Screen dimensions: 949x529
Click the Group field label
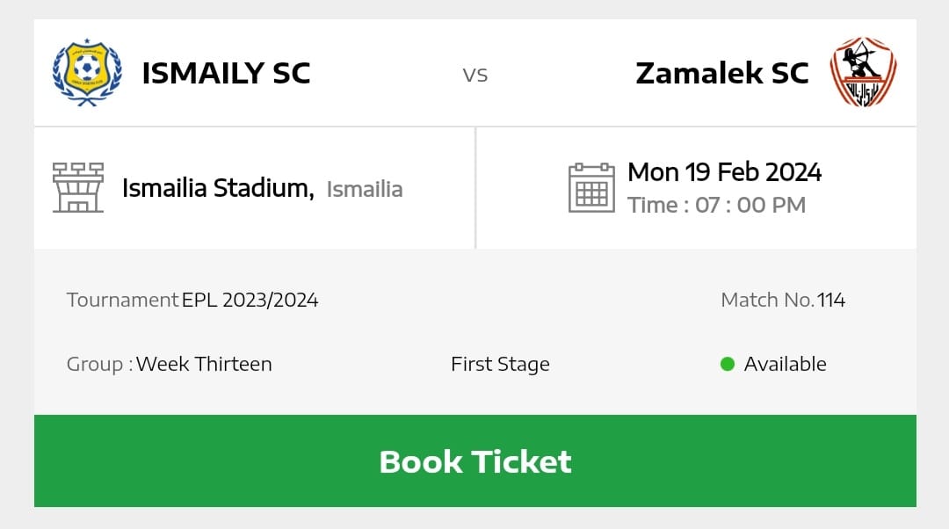point(98,364)
